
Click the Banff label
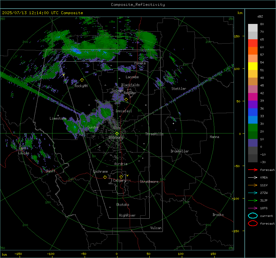point(51,171)
